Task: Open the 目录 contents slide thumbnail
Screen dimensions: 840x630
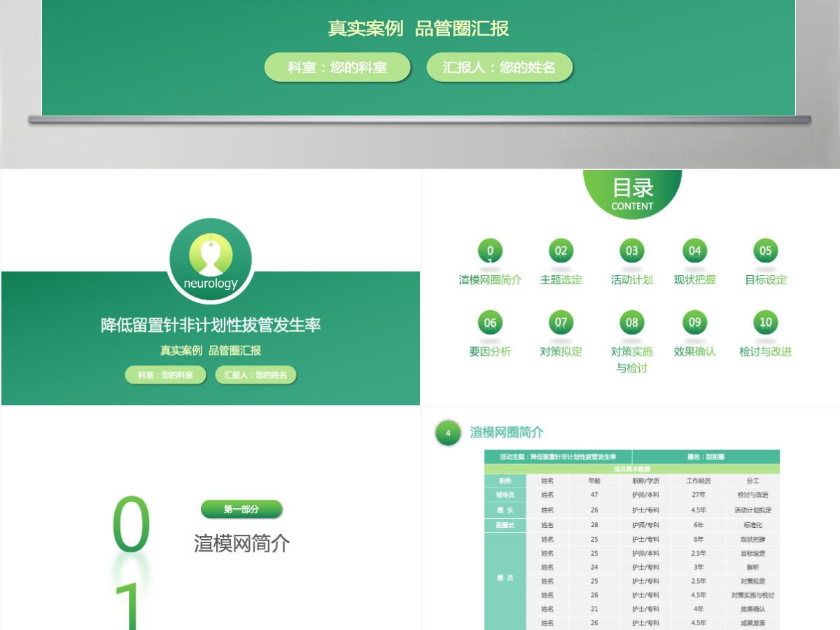Action: point(631,287)
